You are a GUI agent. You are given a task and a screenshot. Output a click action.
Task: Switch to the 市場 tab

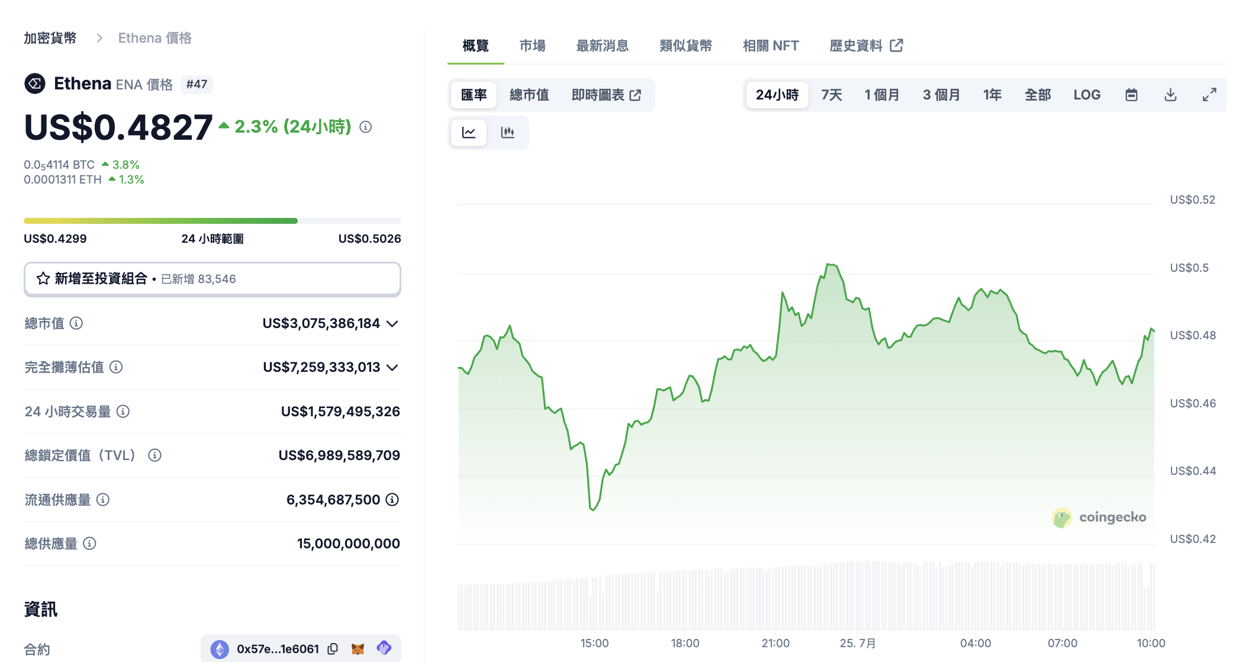tap(532, 46)
